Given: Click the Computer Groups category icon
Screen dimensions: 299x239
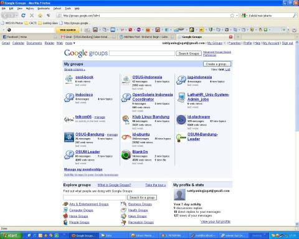Looking at the screenshot, I should [x=65, y=210].
